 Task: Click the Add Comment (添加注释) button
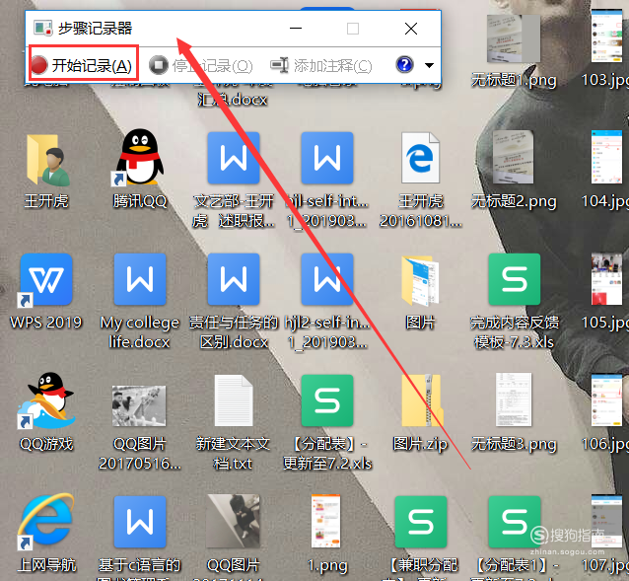[x=321, y=65]
